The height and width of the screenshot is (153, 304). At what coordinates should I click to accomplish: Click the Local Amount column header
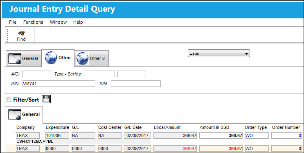tap(167, 127)
